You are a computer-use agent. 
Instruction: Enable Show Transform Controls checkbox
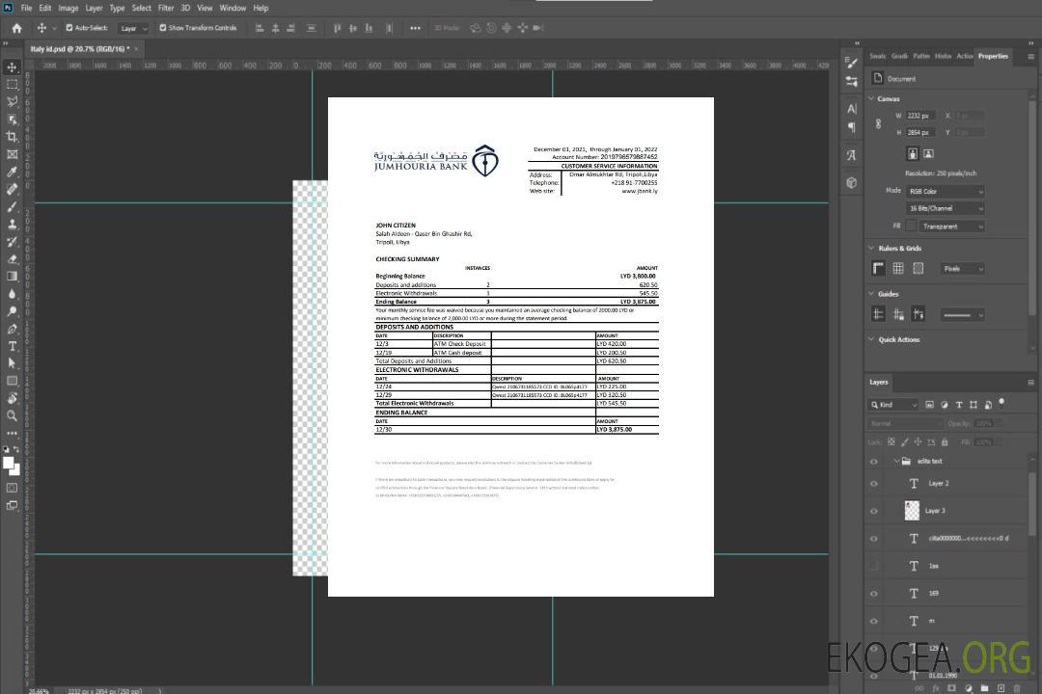(x=163, y=28)
